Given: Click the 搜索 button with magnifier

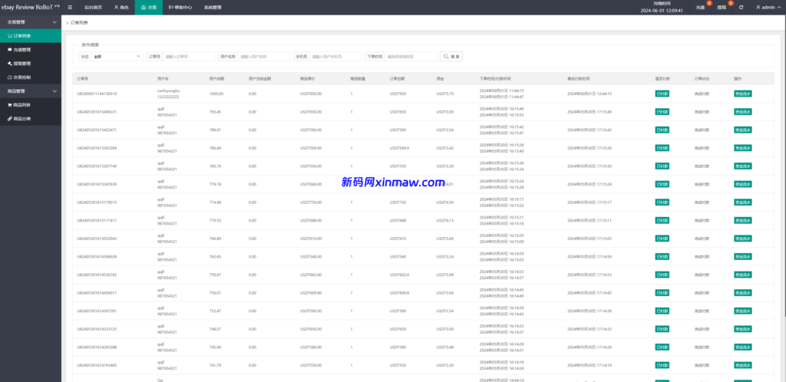Looking at the screenshot, I should pyautogui.click(x=451, y=57).
